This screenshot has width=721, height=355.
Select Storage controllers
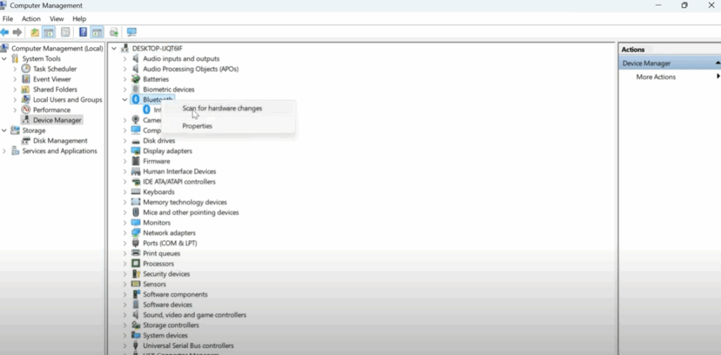tap(170, 325)
